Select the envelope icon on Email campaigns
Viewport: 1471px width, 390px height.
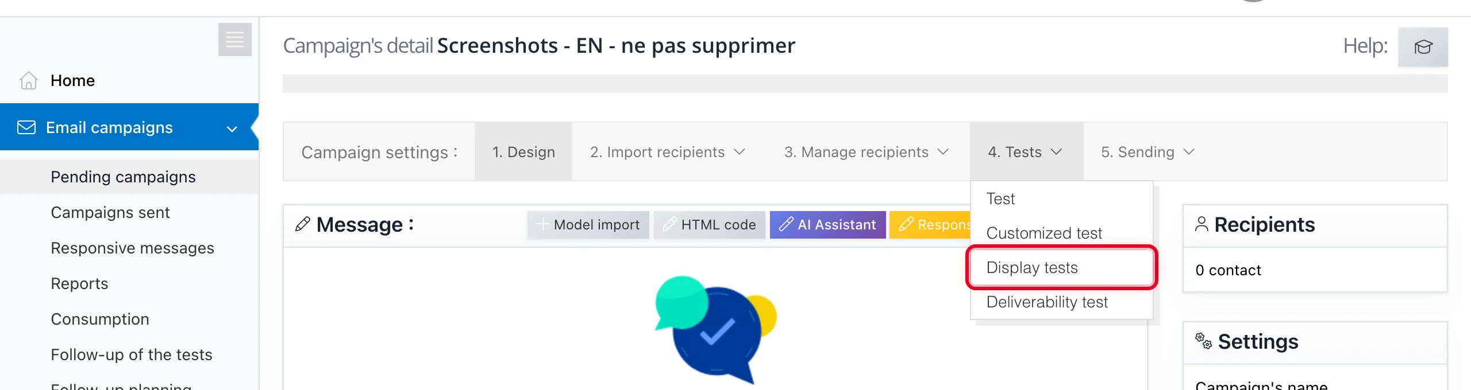[26, 127]
